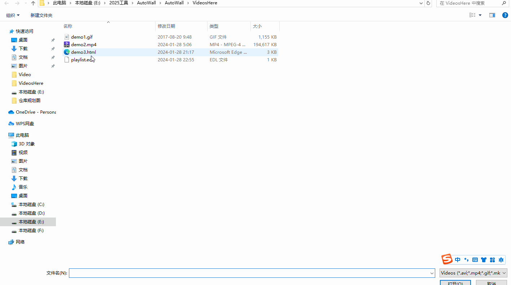
Task: Sort files by 修改日期 column header
Action: (166, 26)
